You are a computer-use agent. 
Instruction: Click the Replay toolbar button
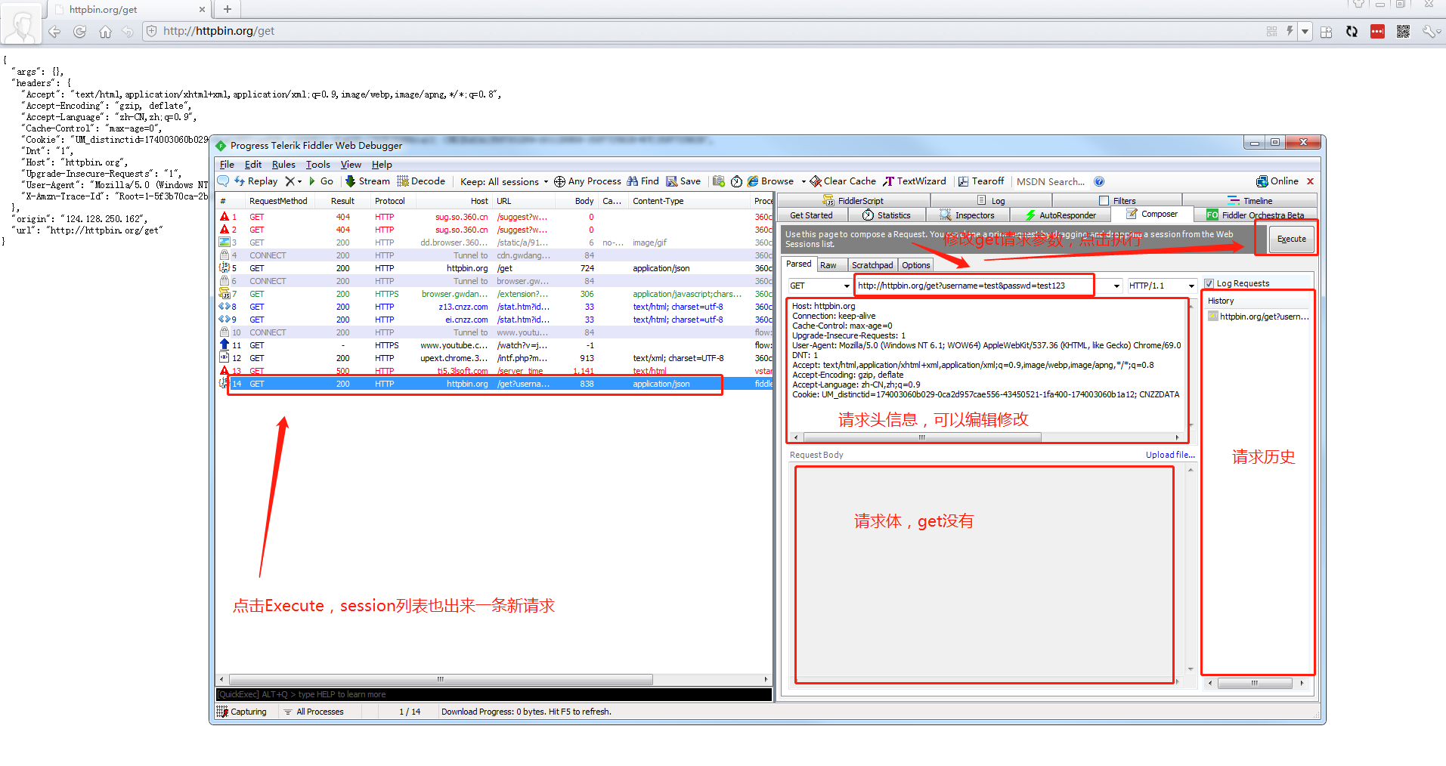(x=255, y=181)
